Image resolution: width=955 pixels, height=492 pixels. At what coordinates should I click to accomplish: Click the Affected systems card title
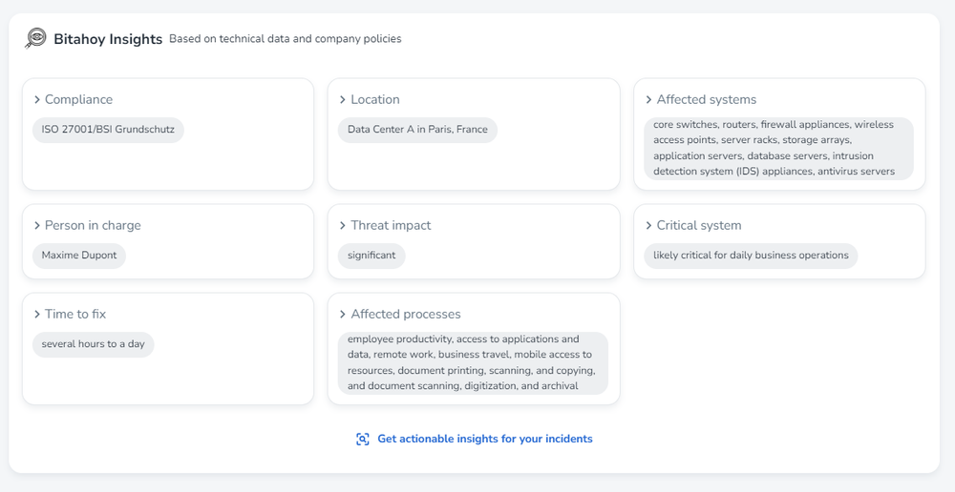tap(707, 100)
